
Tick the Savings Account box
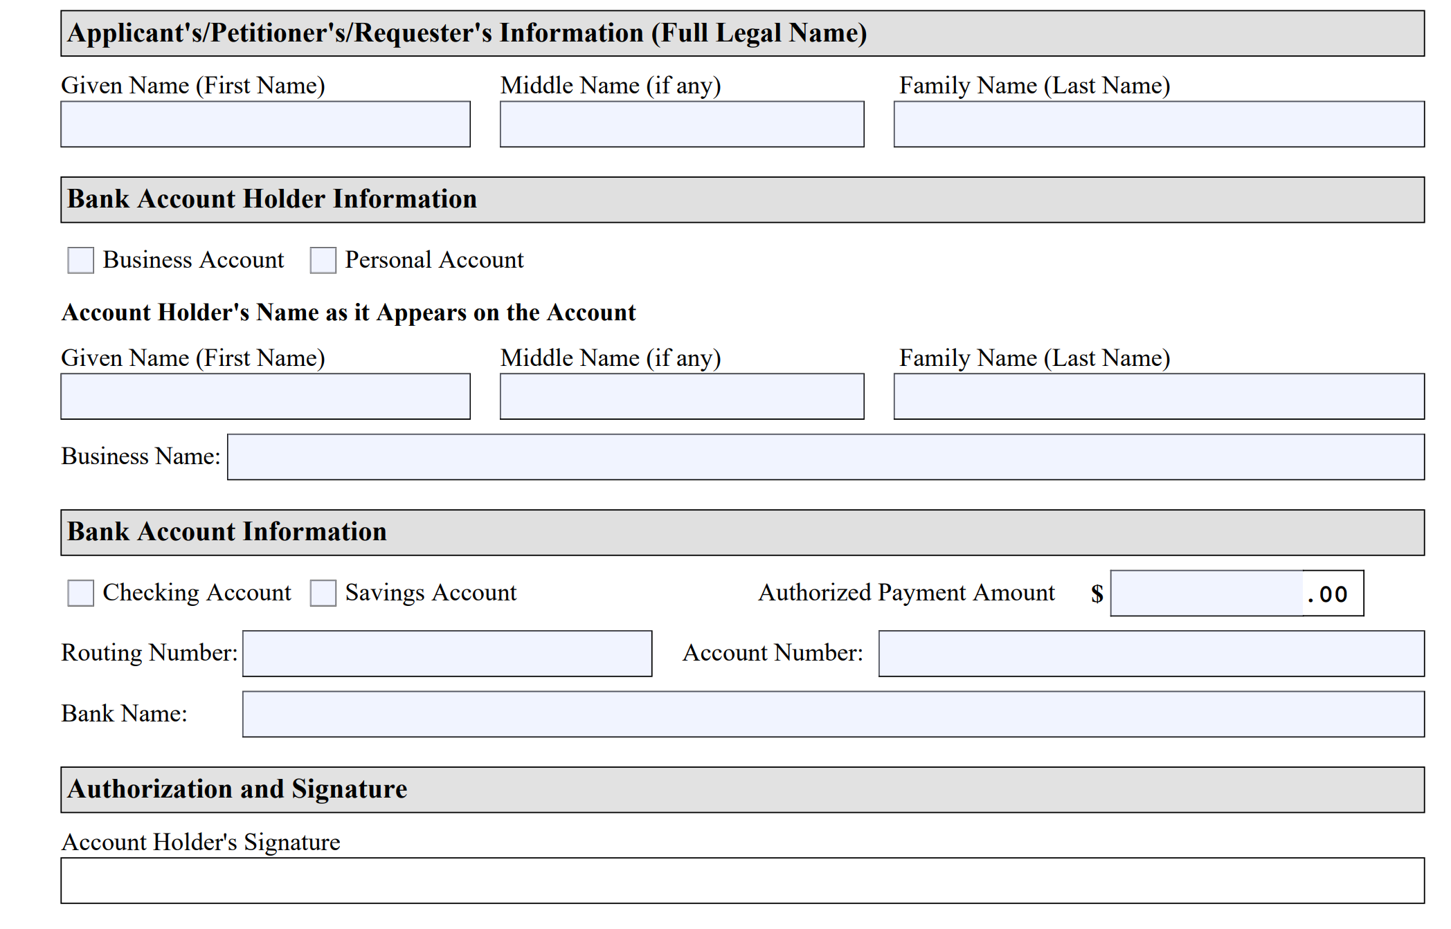coord(323,594)
